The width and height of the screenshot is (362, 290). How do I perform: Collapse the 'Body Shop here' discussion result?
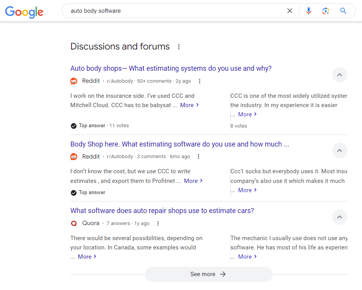point(340,151)
